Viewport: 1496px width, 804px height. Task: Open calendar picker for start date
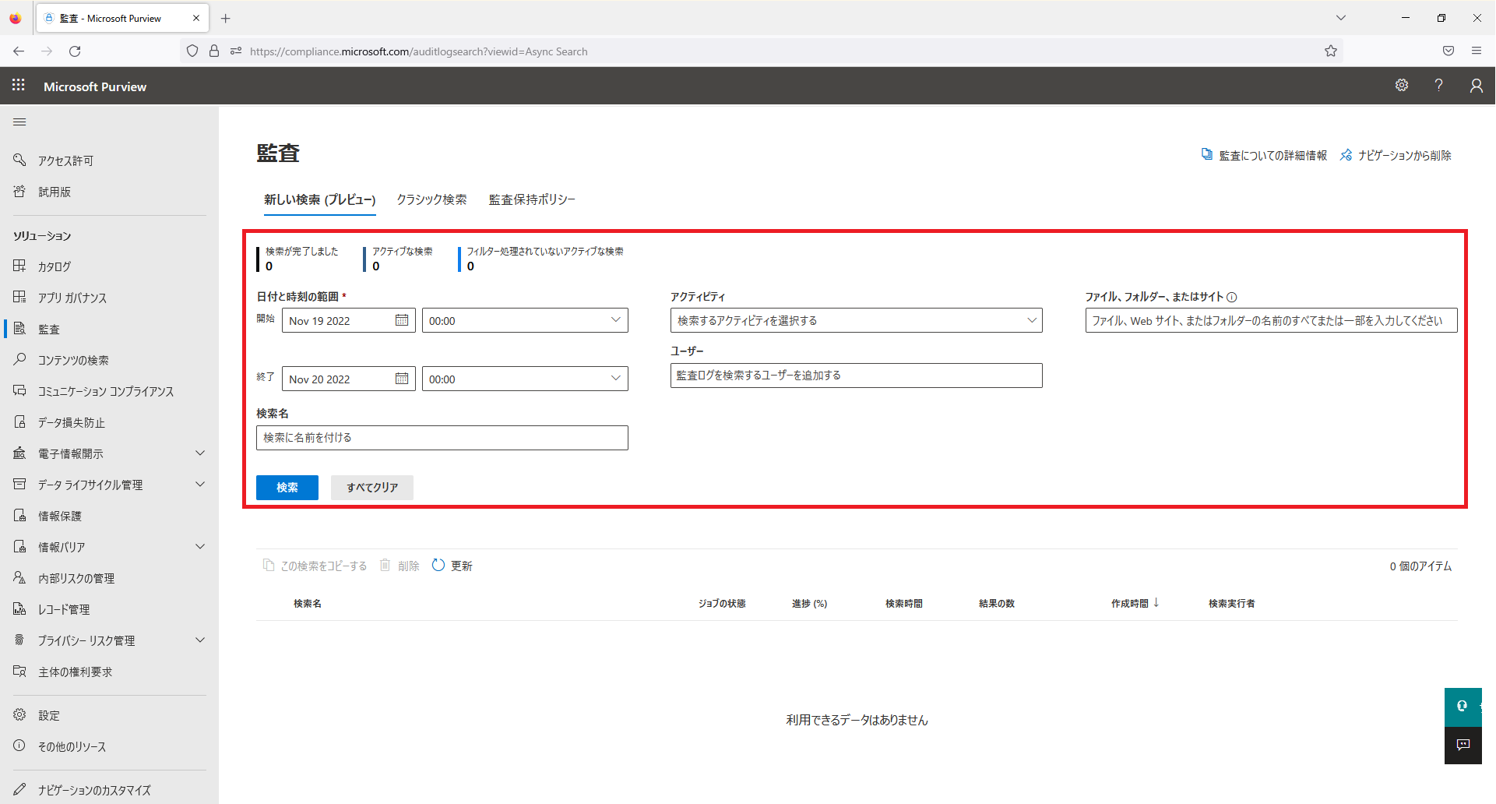pos(402,320)
